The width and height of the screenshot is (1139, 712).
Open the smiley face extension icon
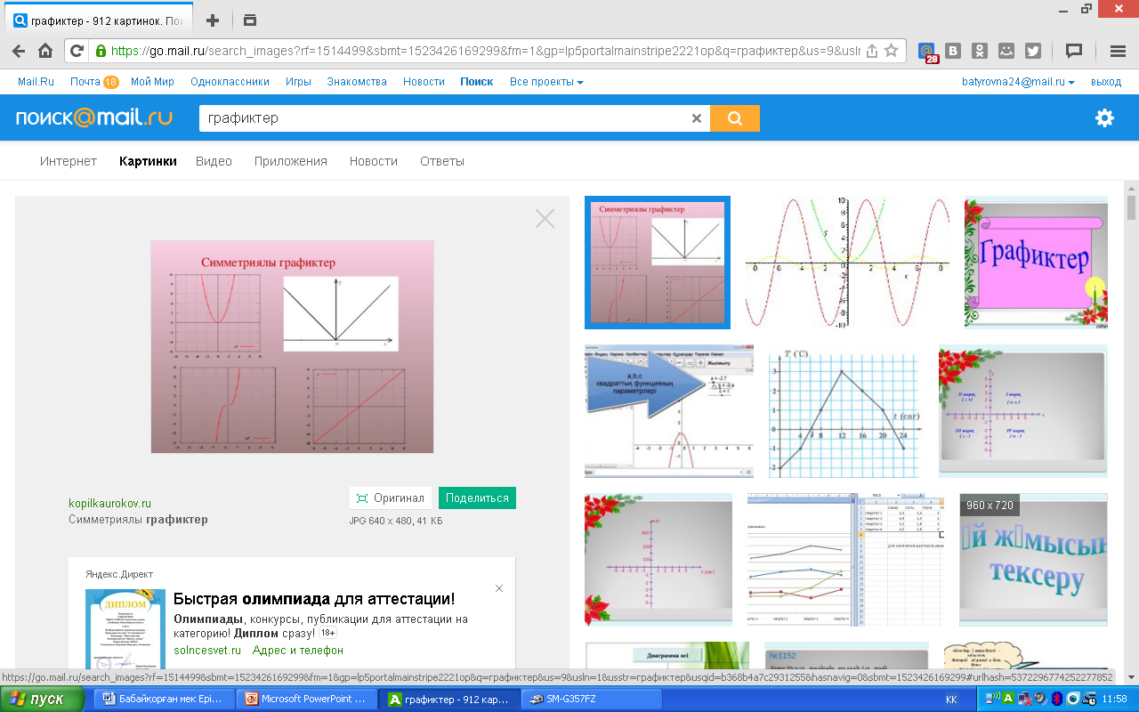coord(1006,51)
